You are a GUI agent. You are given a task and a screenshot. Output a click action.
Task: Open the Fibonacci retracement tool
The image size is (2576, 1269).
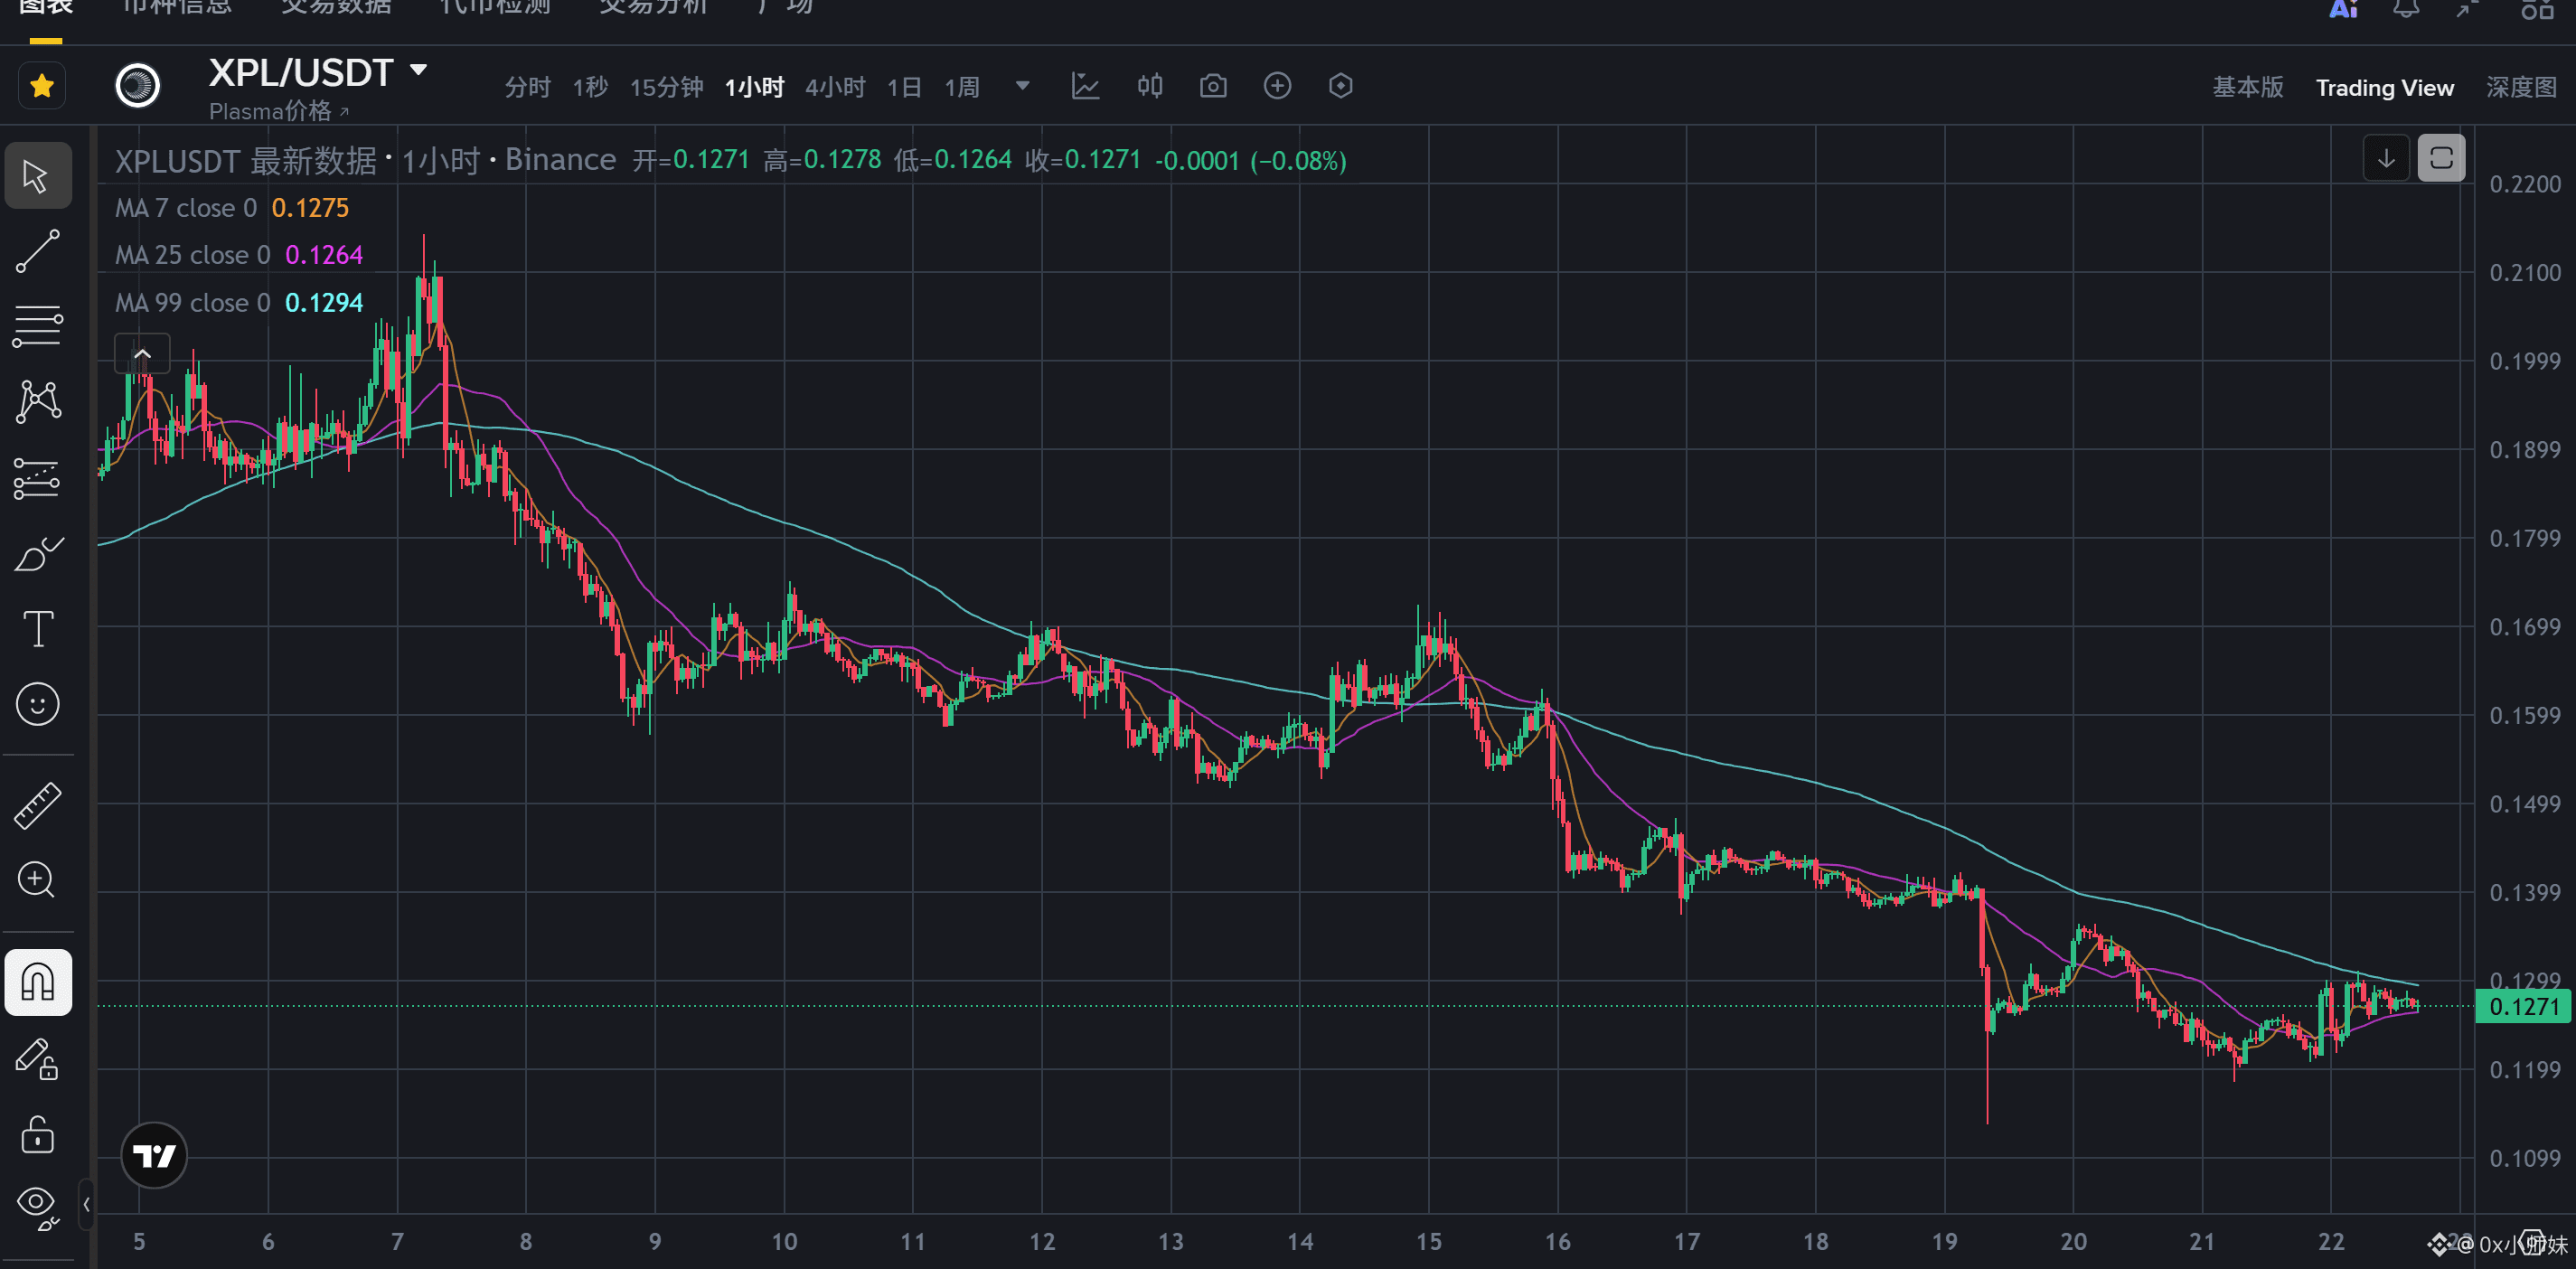38,326
